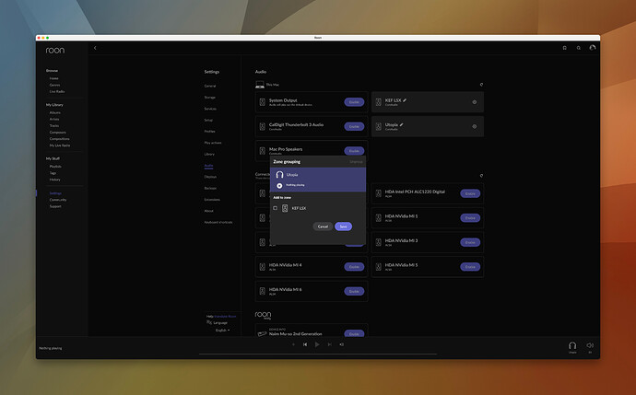Open Profiles settings tab
This screenshot has width=636, height=395.
[x=210, y=132]
